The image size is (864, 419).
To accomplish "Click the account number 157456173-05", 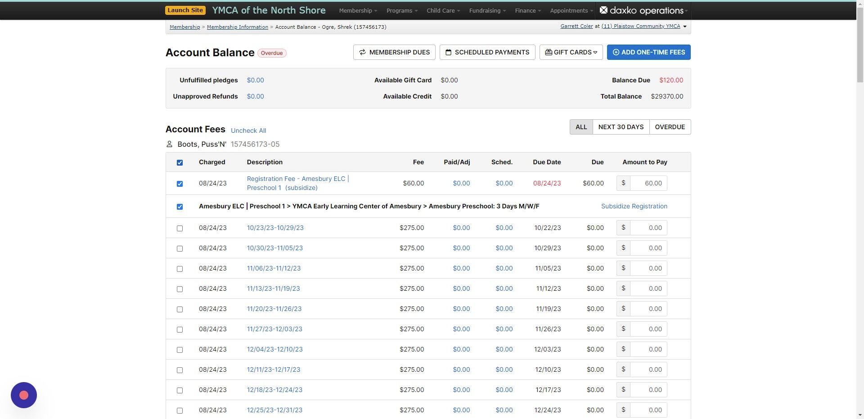I will click(255, 144).
